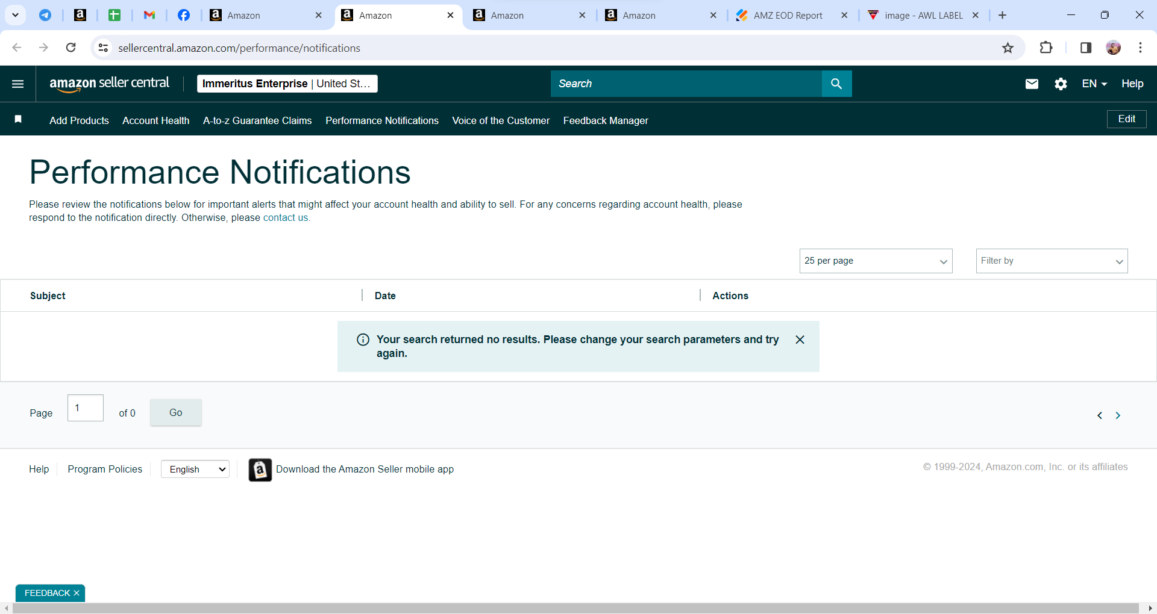Switch to the pinned Gmail tab
This screenshot has width=1157, height=614.
pos(149,15)
